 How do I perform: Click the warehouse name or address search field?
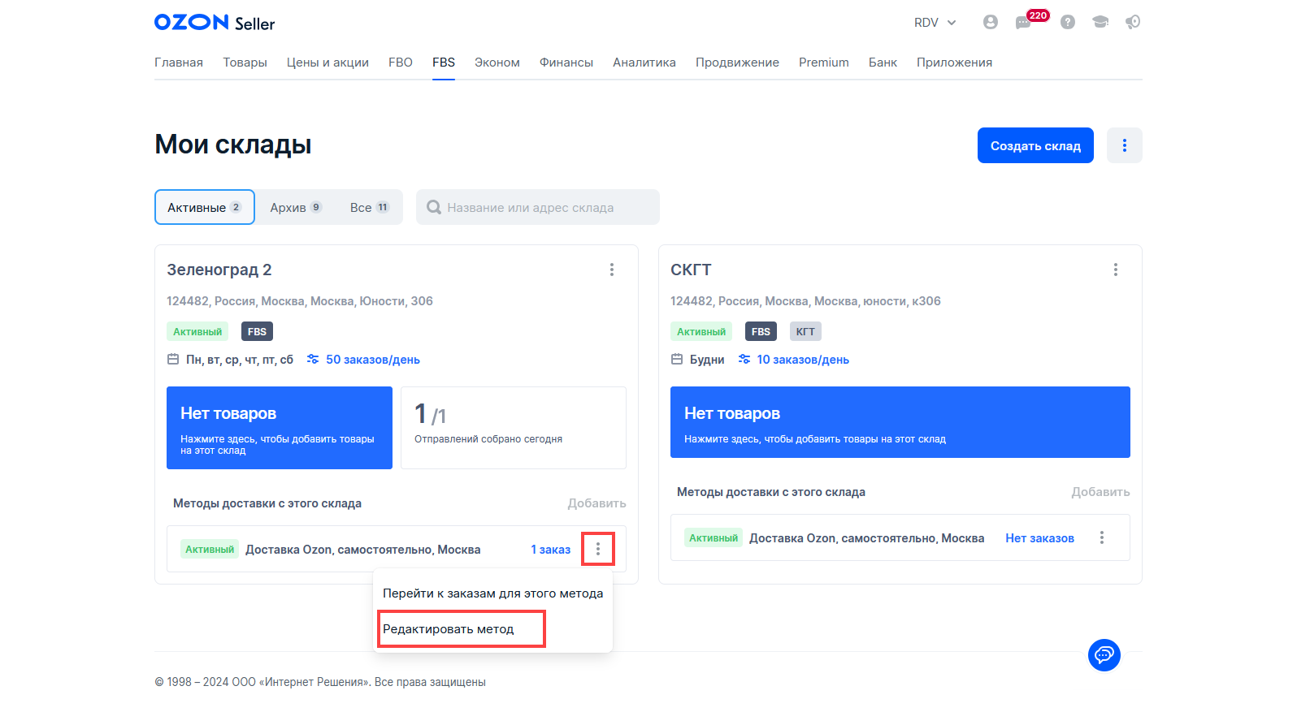click(538, 207)
